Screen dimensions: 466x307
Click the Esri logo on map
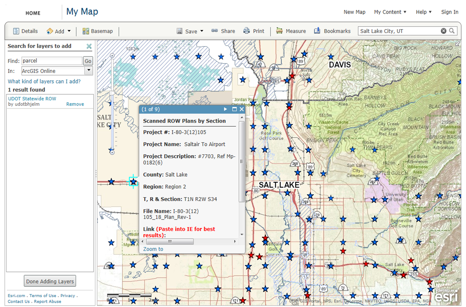[x=446, y=295]
